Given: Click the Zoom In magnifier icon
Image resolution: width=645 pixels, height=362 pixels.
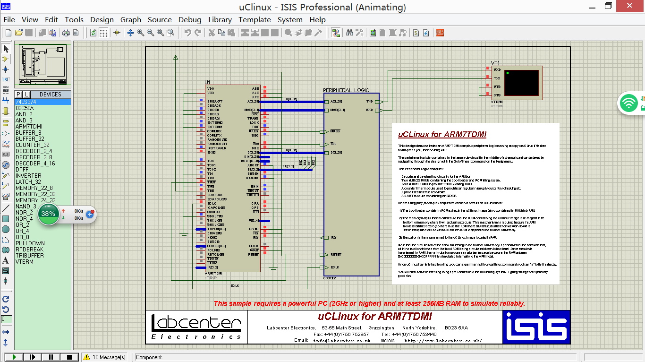Looking at the screenshot, I should 141,33.
